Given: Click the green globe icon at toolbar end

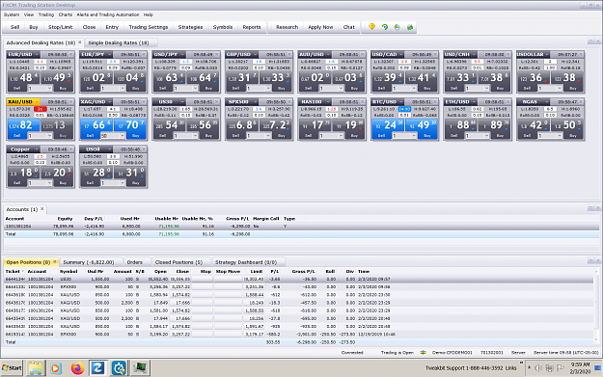Looking at the screenshot, I should 410,27.
